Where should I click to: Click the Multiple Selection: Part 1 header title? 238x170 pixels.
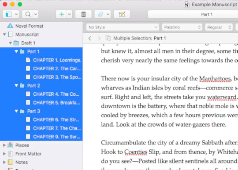tap(139, 38)
